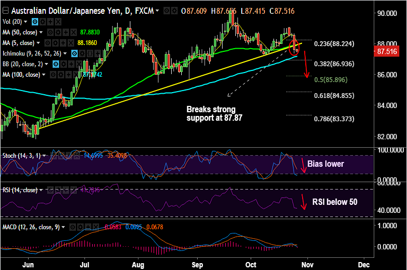Open settings gear for Australian Dollar/Japanese Yen symbol

pyautogui.click(x=174, y=11)
